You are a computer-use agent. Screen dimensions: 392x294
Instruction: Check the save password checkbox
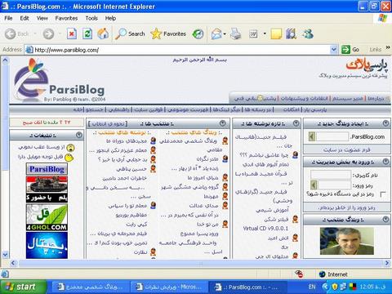tap(382, 194)
